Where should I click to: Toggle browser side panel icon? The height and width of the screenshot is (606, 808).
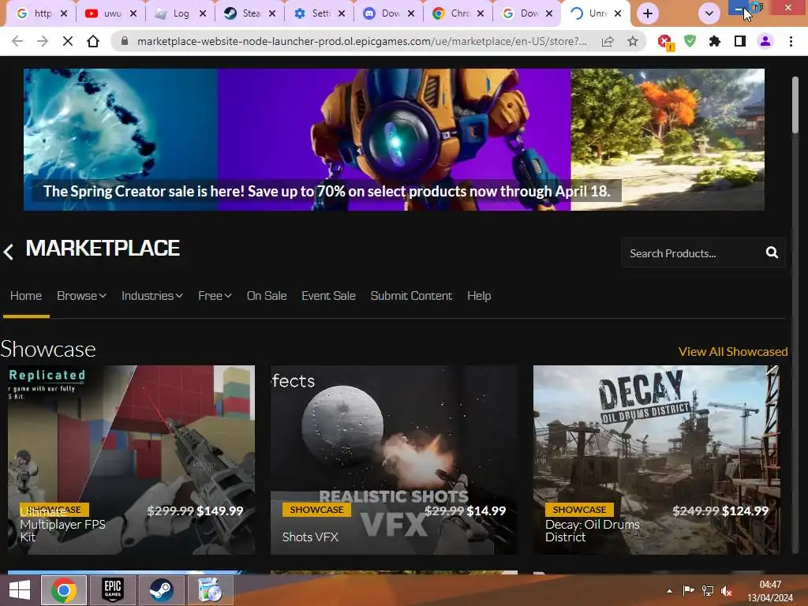(740, 41)
